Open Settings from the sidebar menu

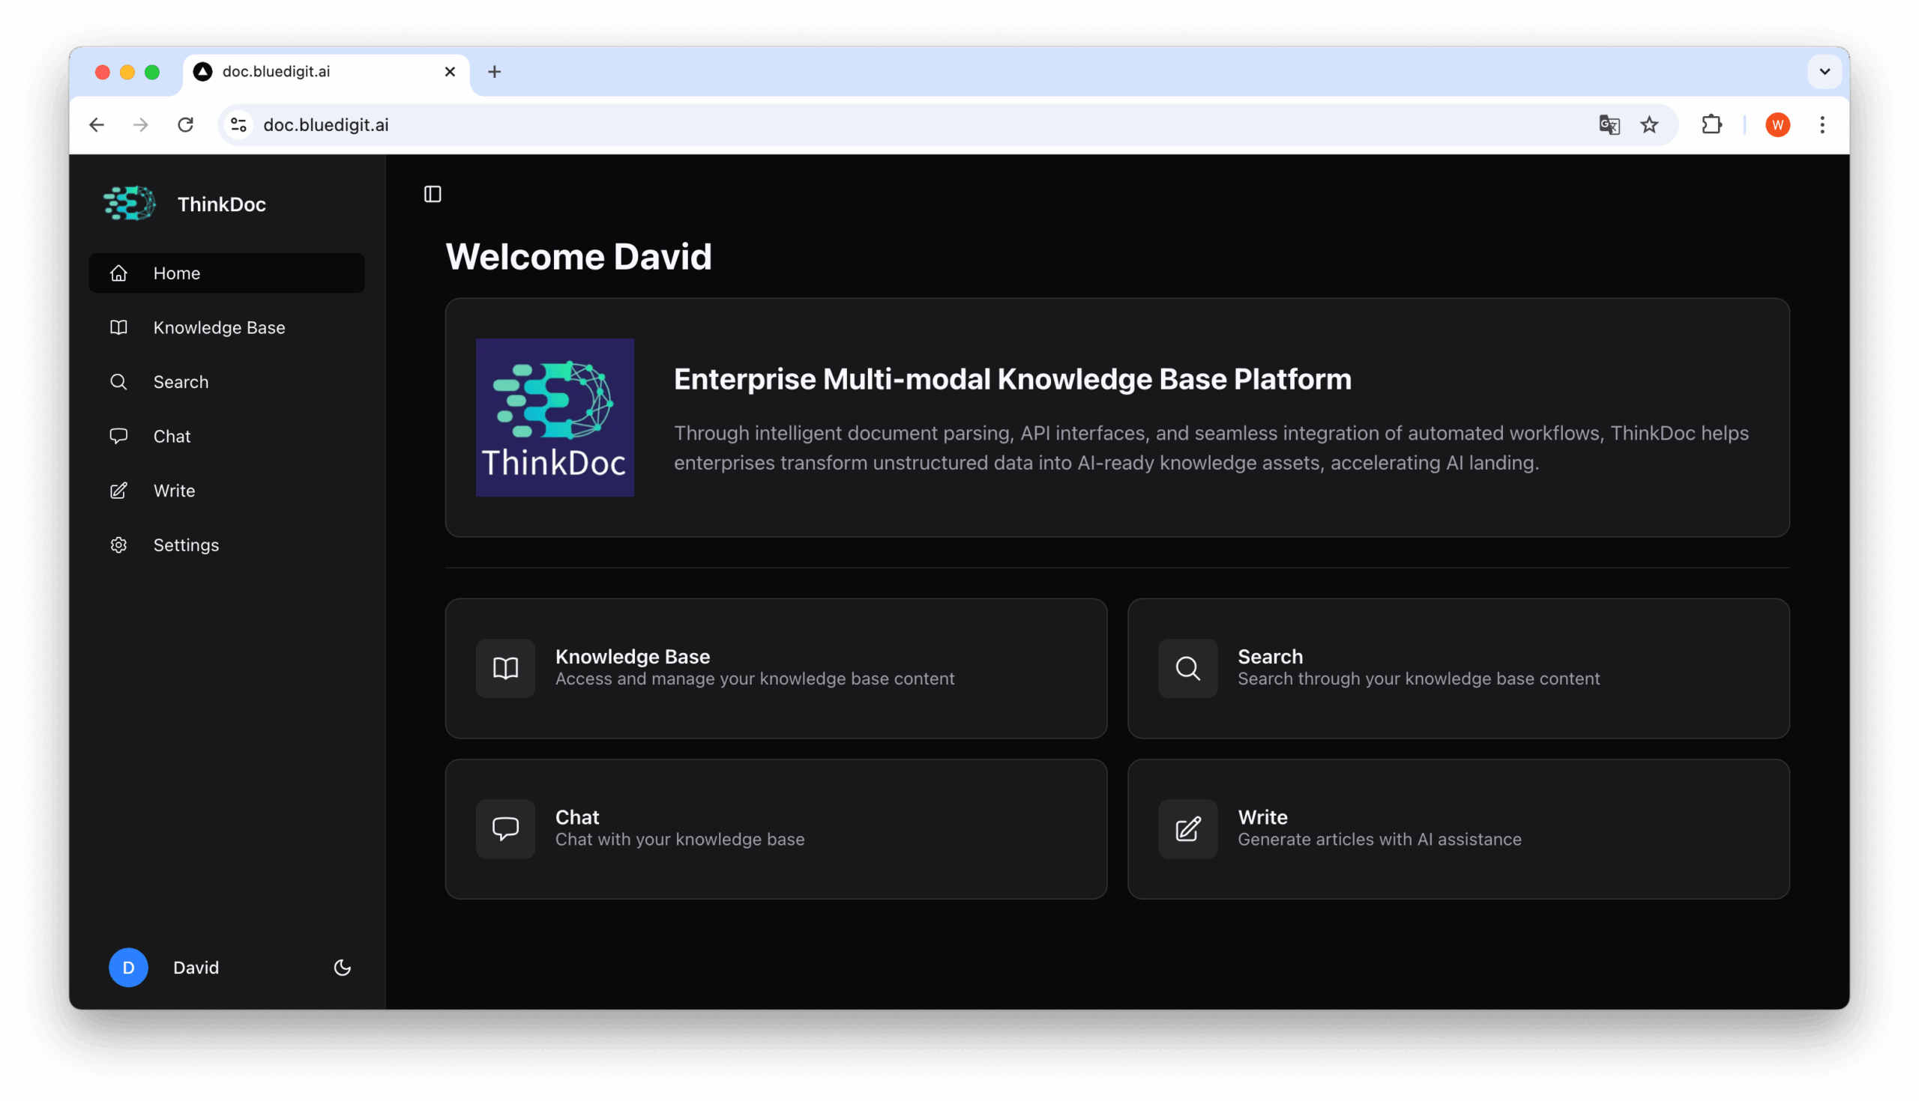click(226, 545)
